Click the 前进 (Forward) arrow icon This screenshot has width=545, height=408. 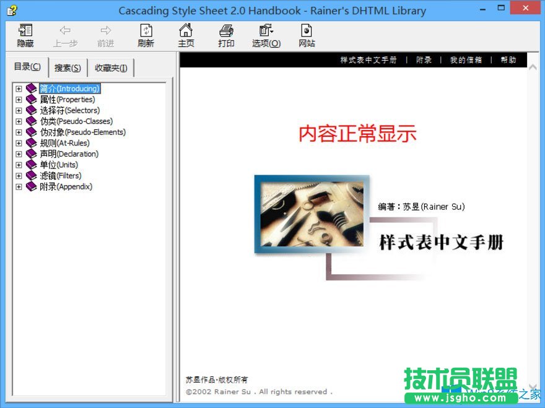[105, 35]
